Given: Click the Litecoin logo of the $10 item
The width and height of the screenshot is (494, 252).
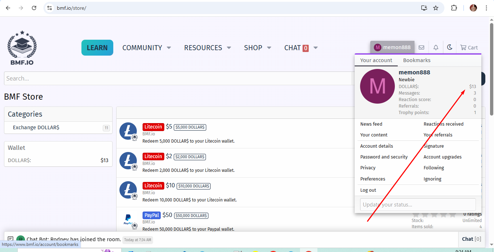Looking at the screenshot, I should 128,190.
